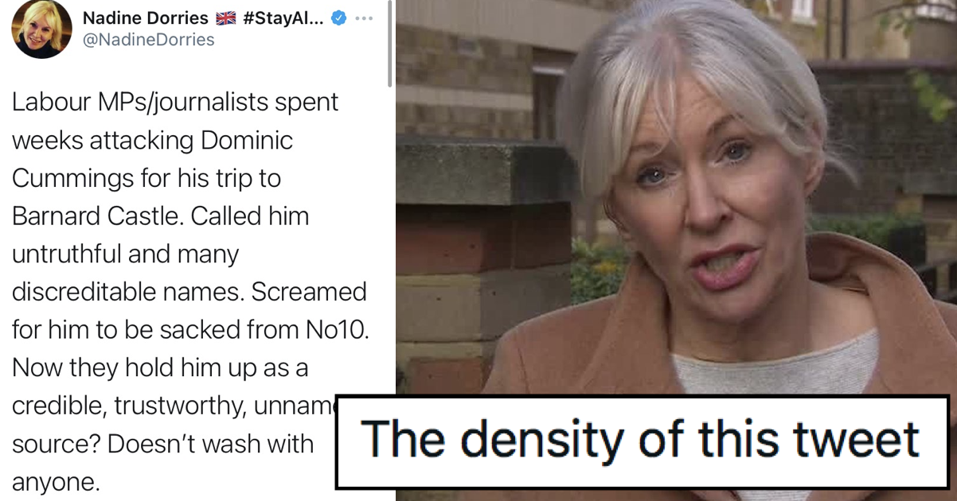Click the tweet panel's vertical scrollbar
Image resolution: width=957 pixels, height=501 pixels.
coord(389,44)
